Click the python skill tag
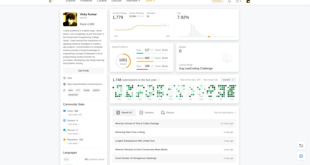310x165 pixels. point(96,90)
